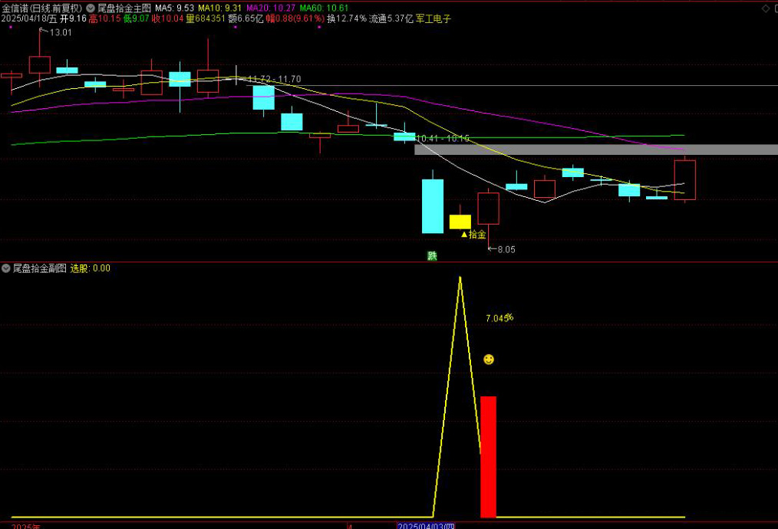Expand dropdown arrow beside 尾盘拾金副图 indicator
This screenshot has height=529, width=778.
pos(6,268)
